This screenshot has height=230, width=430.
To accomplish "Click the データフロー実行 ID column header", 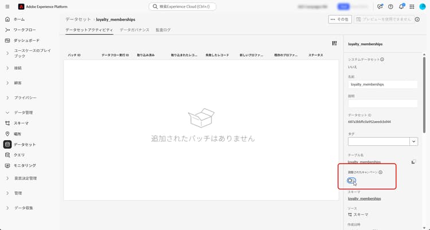I will coord(115,55).
